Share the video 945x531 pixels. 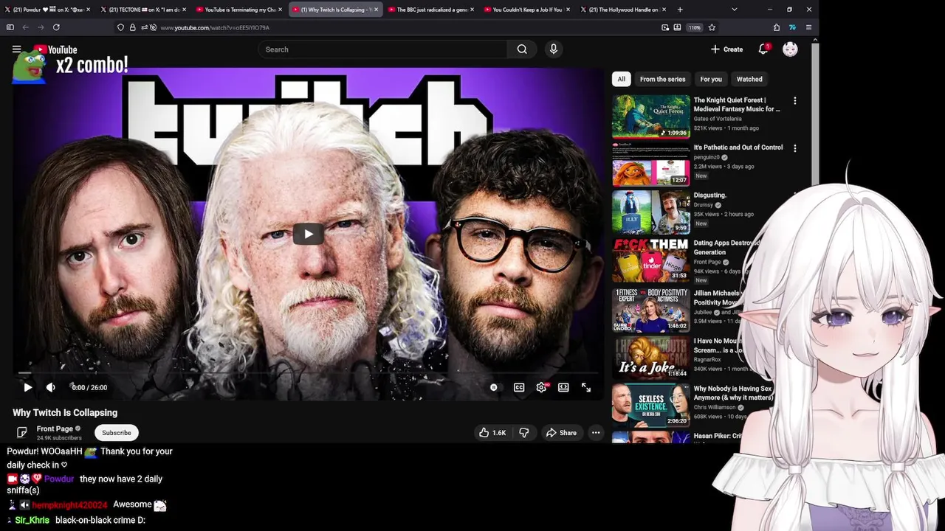coord(561,433)
